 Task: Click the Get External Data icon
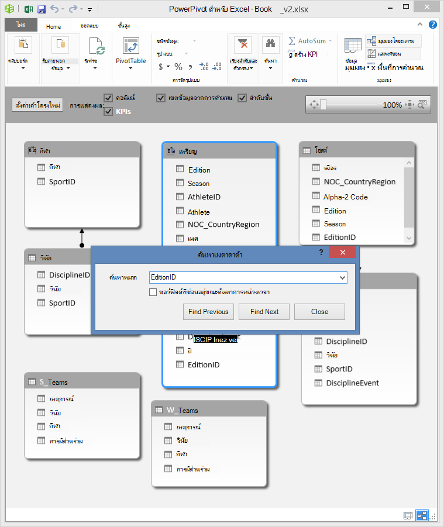[60, 44]
